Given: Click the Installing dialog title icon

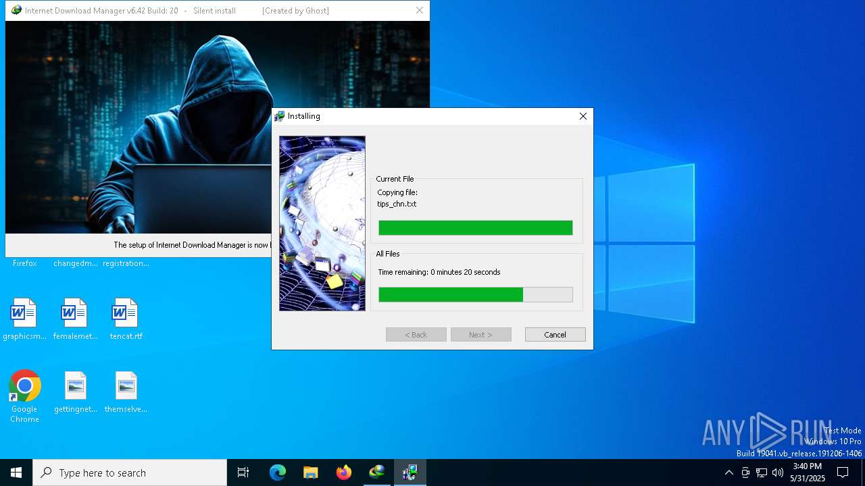Looking at the screenshot, I should pyautogui.click(x=279, y=116).
